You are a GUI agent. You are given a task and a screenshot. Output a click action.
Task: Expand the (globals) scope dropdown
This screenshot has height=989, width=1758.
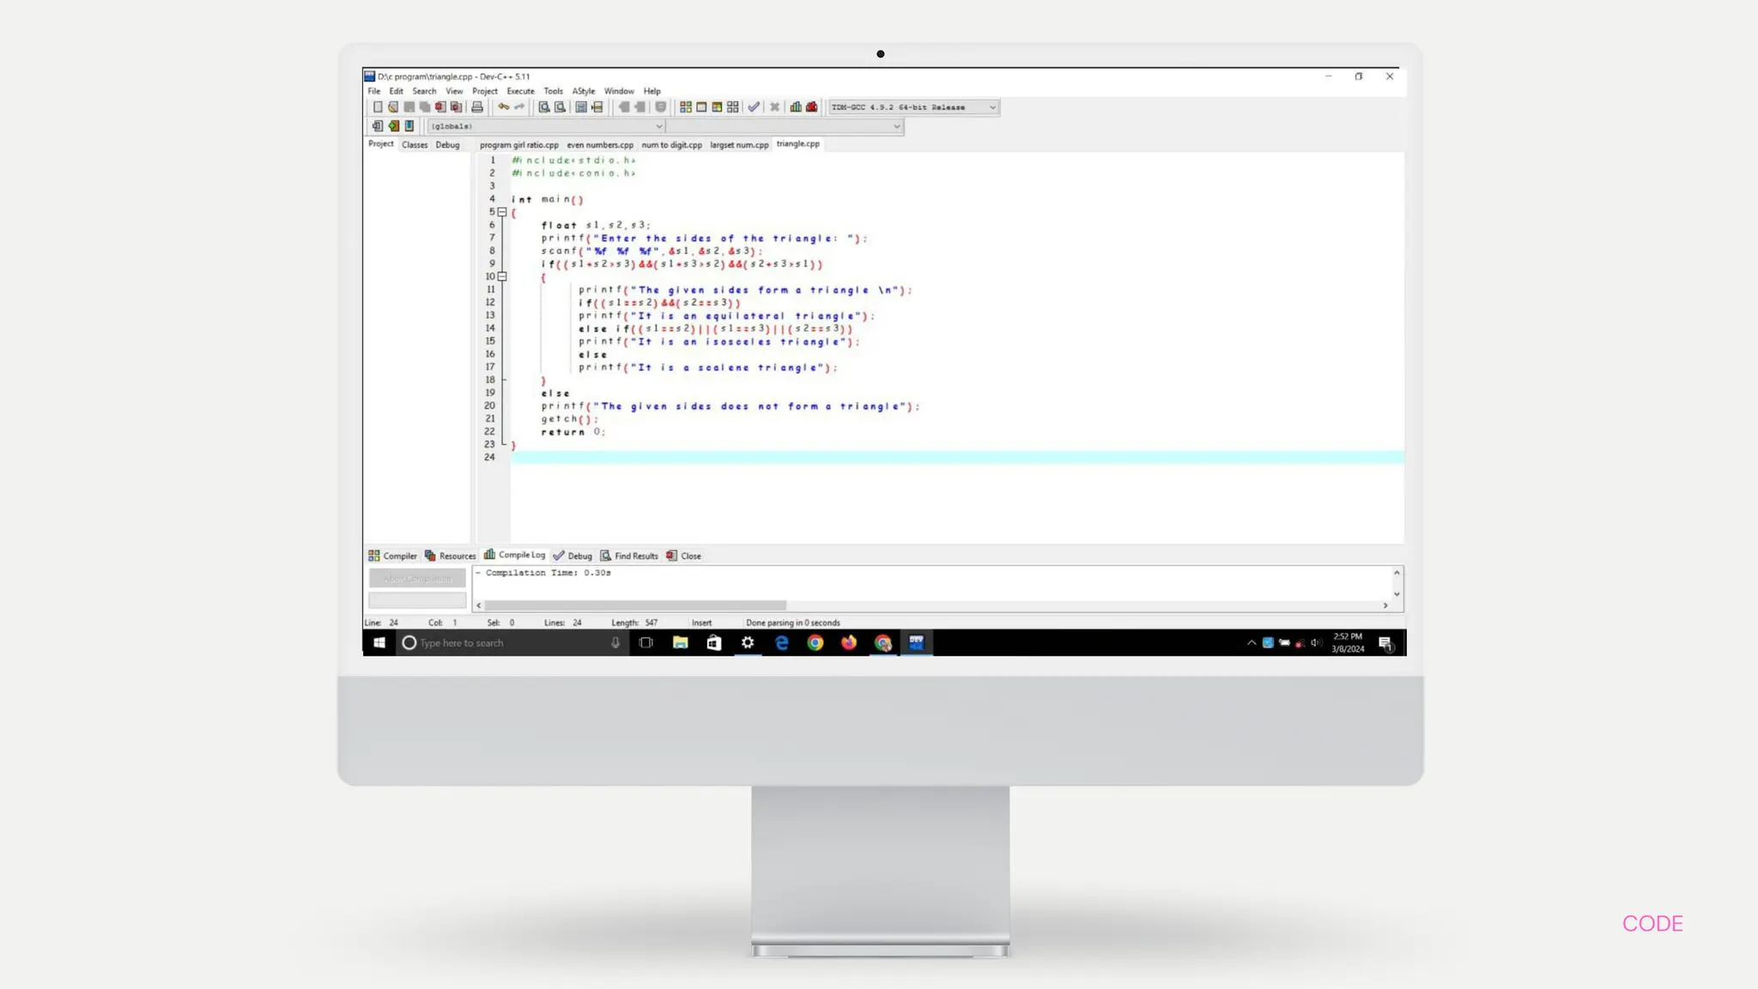(x=659, y=126)
